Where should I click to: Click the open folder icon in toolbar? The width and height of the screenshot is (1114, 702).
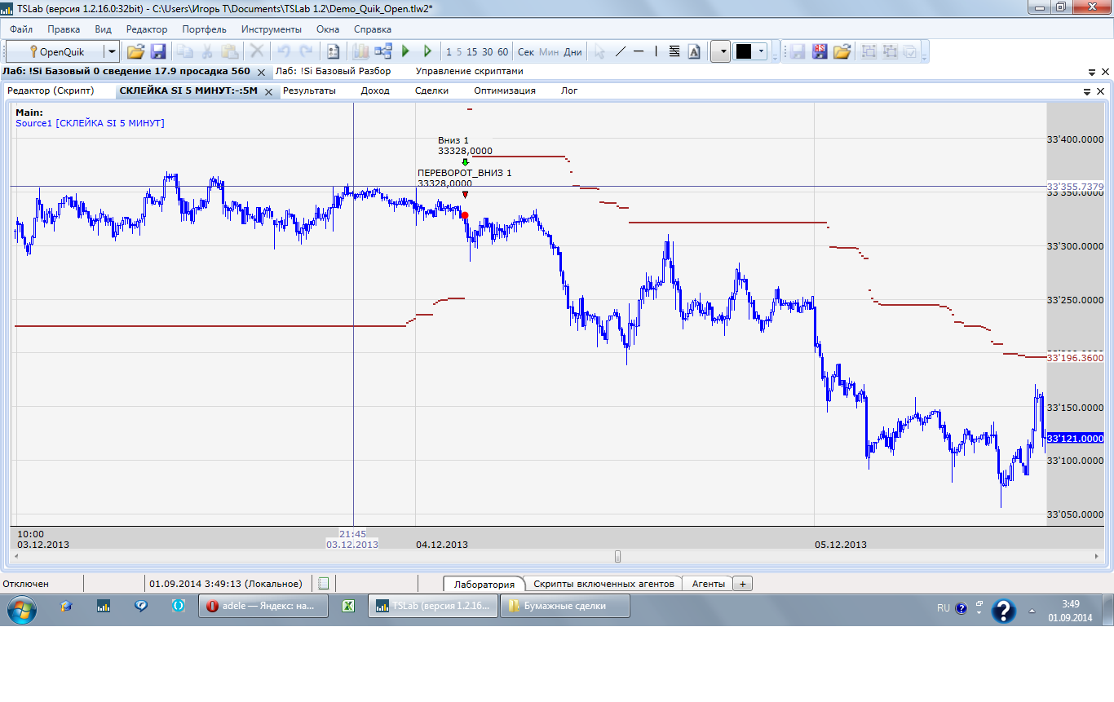(x=135, y=51)
